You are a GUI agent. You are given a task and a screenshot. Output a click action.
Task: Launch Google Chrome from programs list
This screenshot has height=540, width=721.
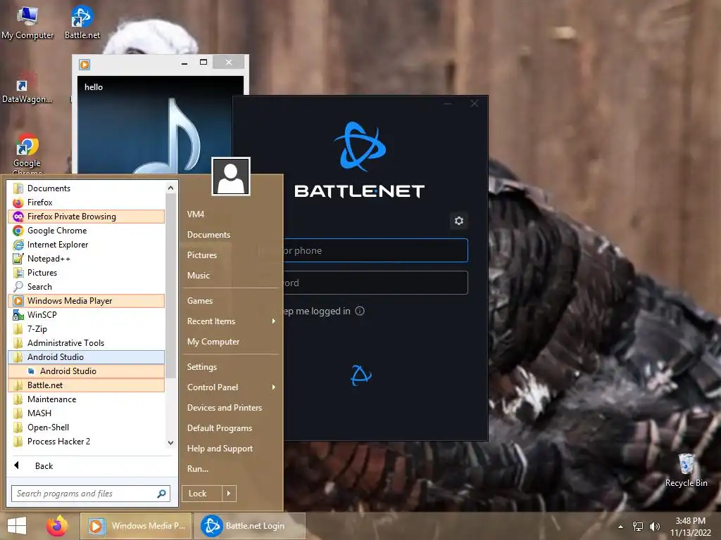(x=87, y=231)
